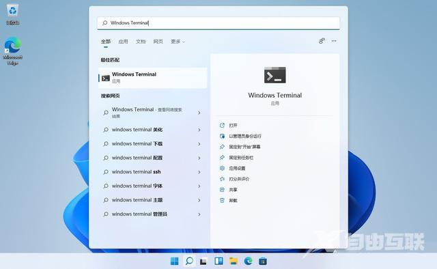
Task: Choose 固定到任务栏 to pin to taskbar
Action: (241, 158)
